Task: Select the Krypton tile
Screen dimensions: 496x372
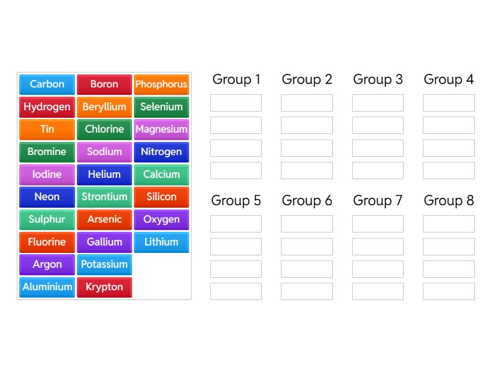Action: [104, 287]
